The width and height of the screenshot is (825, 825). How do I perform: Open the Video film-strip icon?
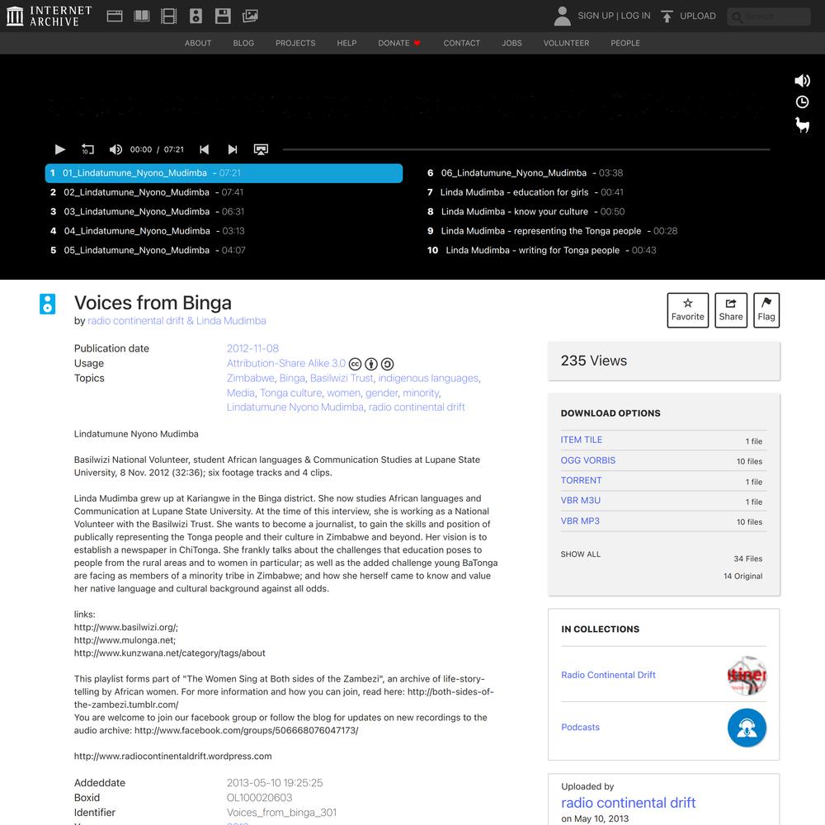pyautogui.click(x=168, y=16)
